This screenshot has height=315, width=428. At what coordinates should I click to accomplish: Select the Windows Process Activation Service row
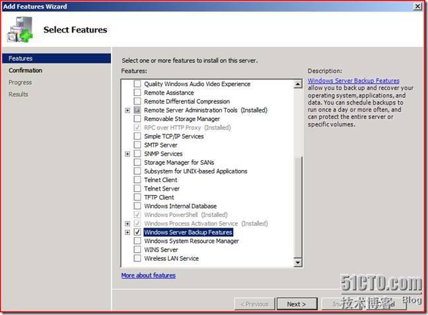click(x=206, y=224)
